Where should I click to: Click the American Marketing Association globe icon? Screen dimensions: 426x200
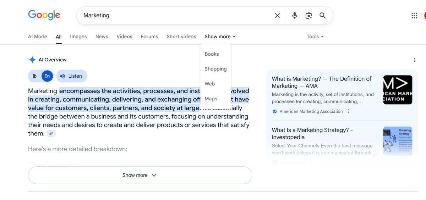275,111
